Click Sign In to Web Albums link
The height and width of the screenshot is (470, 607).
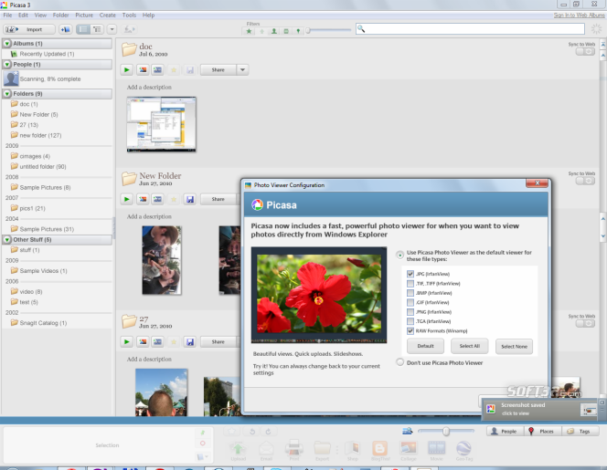(579, 16)
